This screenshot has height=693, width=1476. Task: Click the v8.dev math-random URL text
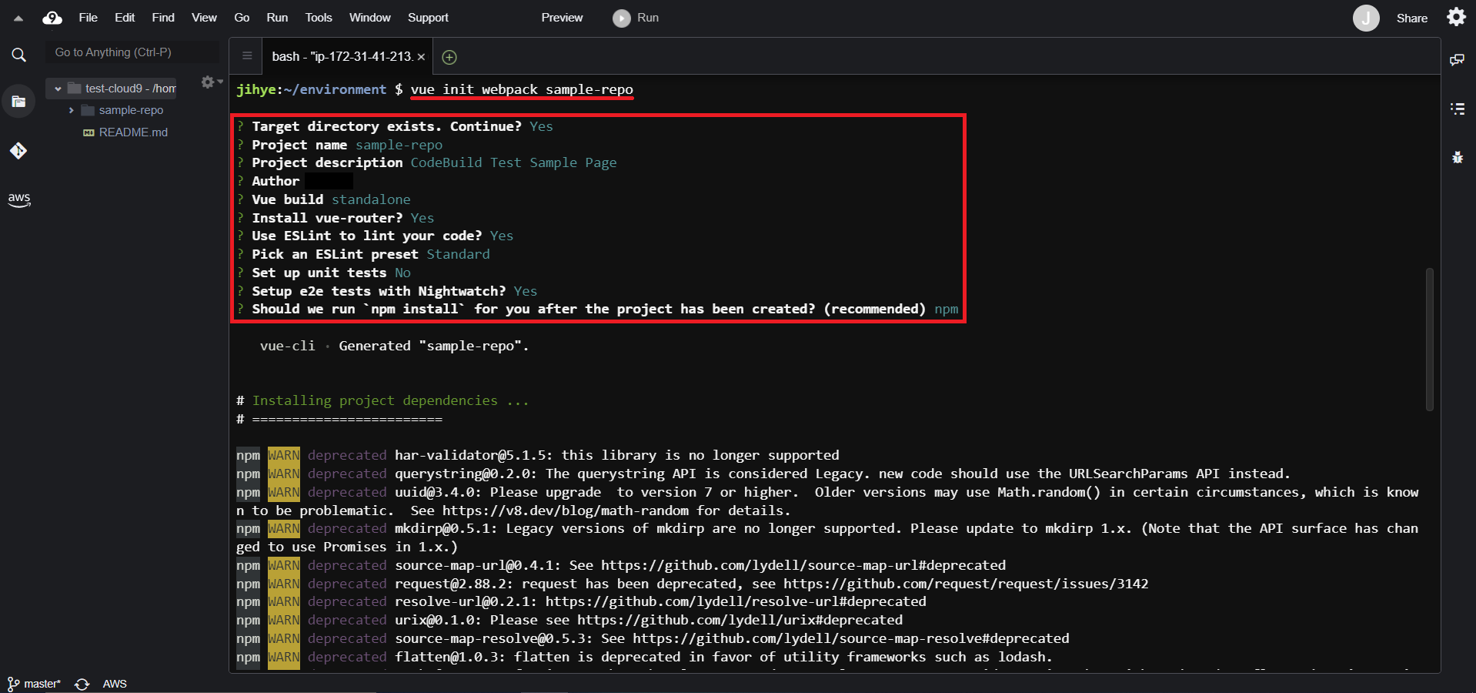566,511
